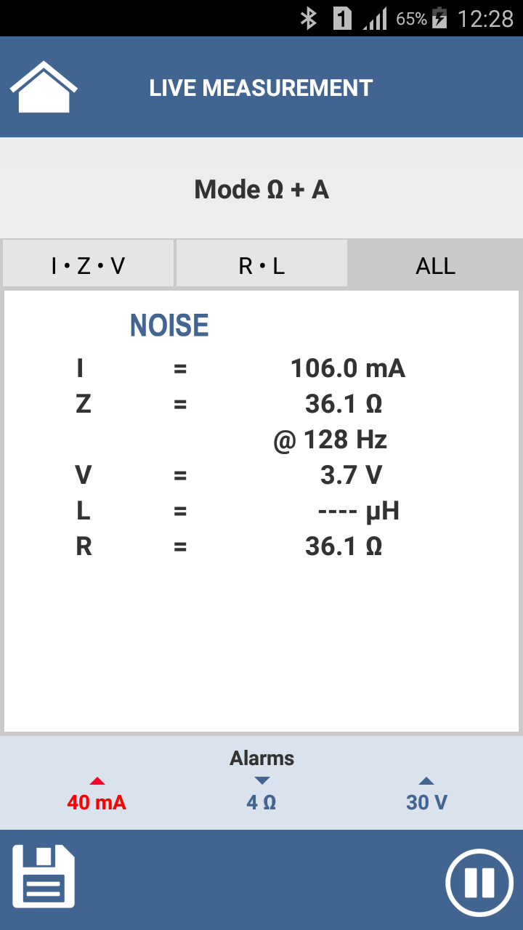Tap the NOISE warning label
523x930 pixels.
[169, 325]
